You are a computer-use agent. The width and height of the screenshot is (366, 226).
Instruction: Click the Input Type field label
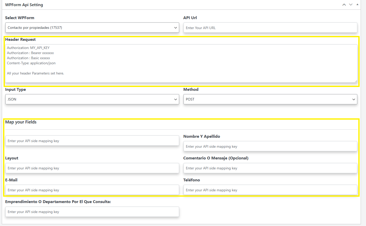pyautogui.click(x=16, y=90)
